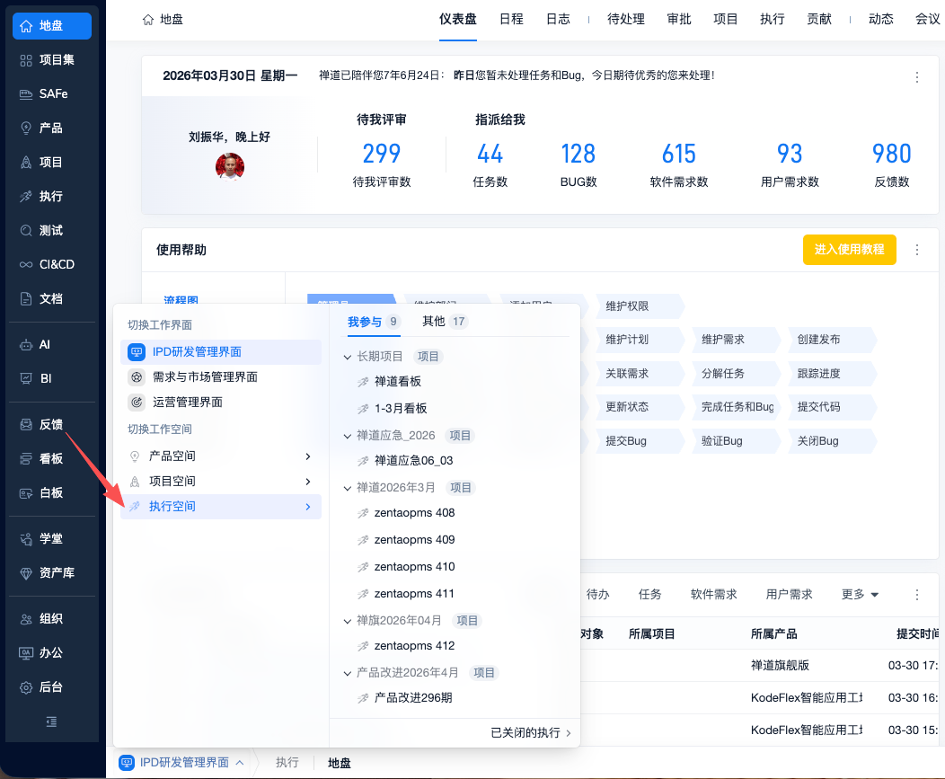Switch to the 我参与 tab

374,322
